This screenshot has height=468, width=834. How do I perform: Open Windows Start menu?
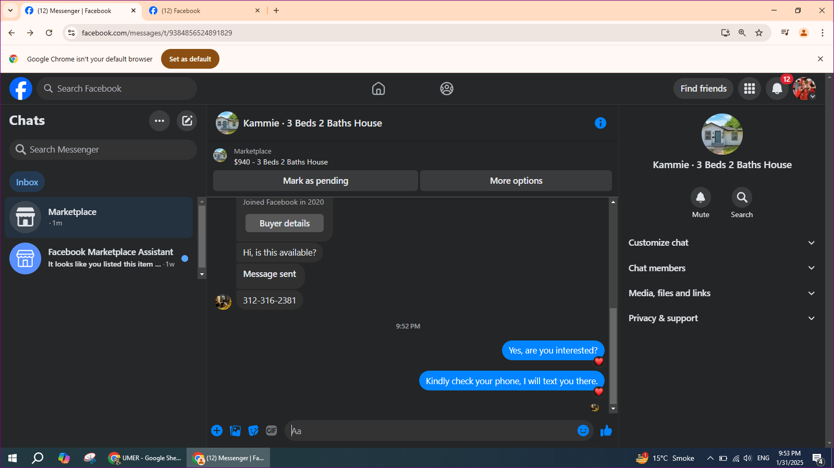click(13, 458)
